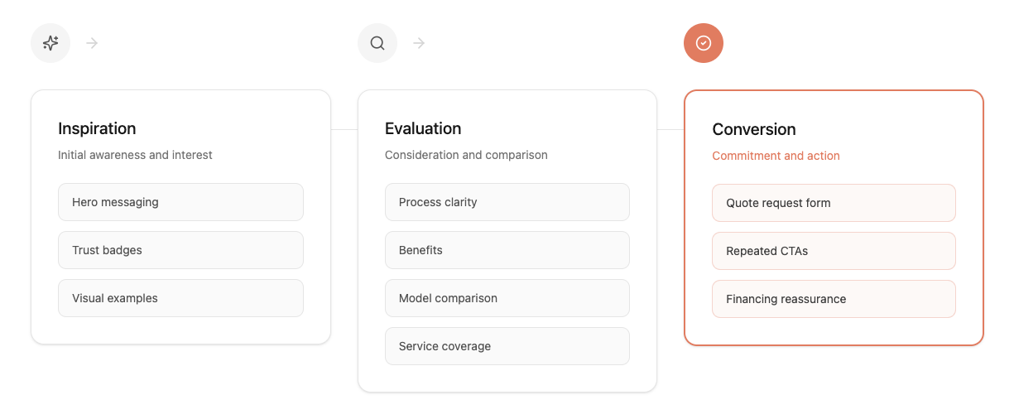This screenshot has height=419, width=1014.
Task: Click the Consideration and comparison subtitle
Action: pos(466,155)
